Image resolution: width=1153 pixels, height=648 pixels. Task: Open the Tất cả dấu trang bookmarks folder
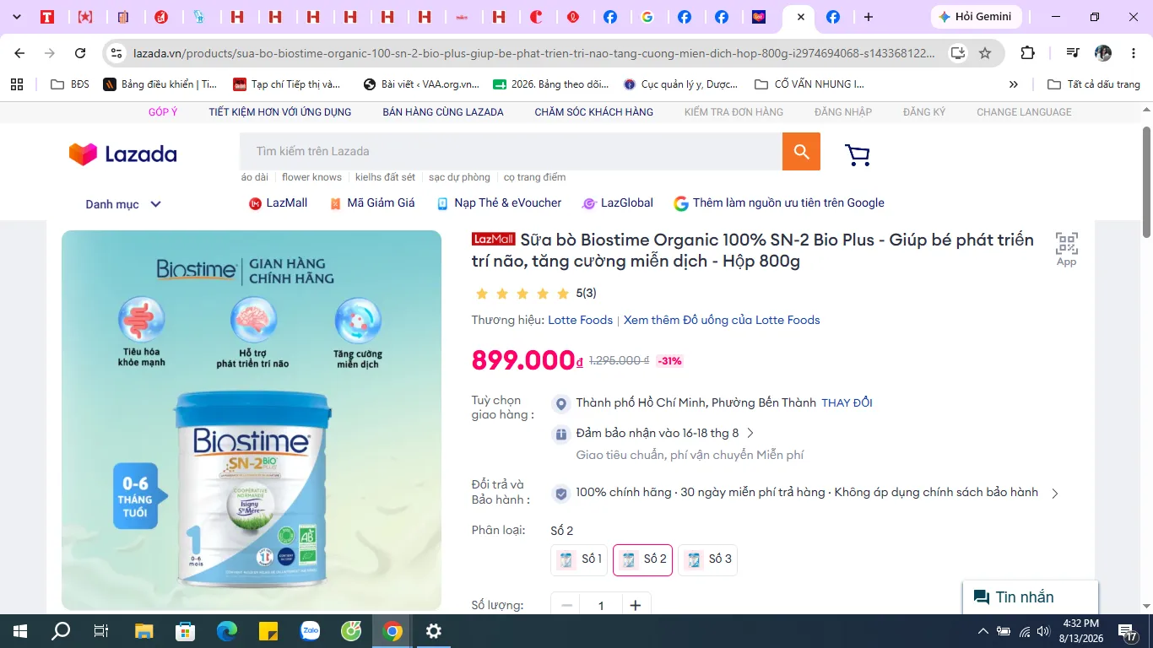coord(1093,84)
